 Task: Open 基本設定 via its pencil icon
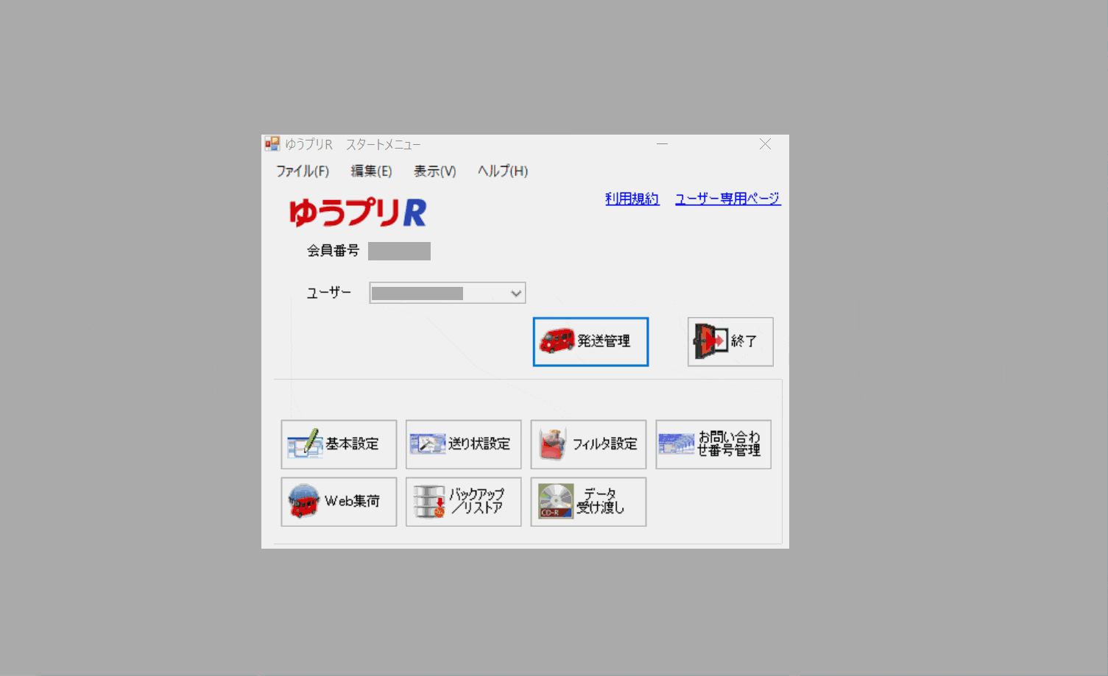(305, 444)
